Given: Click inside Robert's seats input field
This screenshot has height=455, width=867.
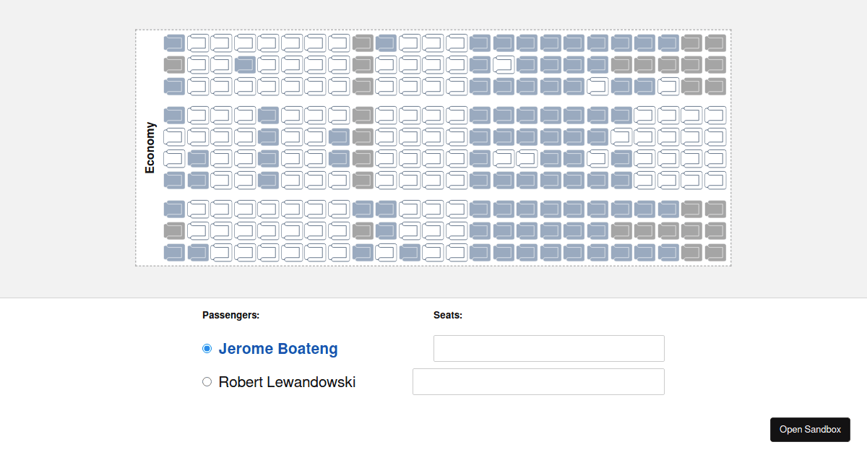Looking at the screenshot, I should click(x=538, y=381).
